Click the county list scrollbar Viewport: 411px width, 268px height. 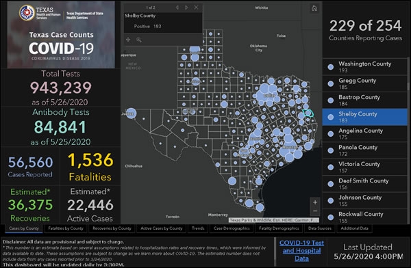[408, 86]
